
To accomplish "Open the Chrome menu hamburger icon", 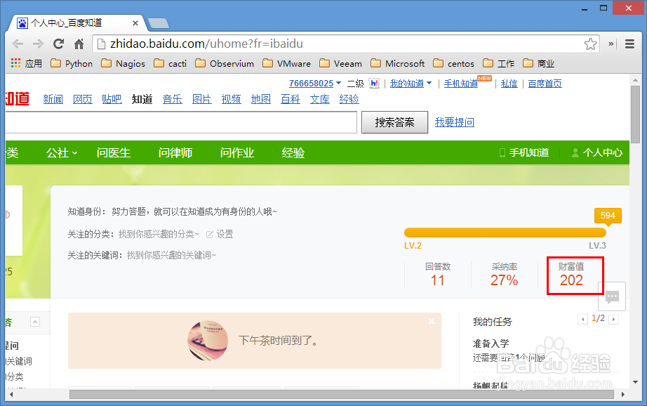I will pyautogui.click(x=629, y=44).
